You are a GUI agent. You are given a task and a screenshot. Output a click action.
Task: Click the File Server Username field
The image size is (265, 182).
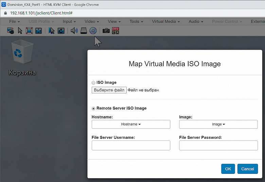[x=131, y=146]
